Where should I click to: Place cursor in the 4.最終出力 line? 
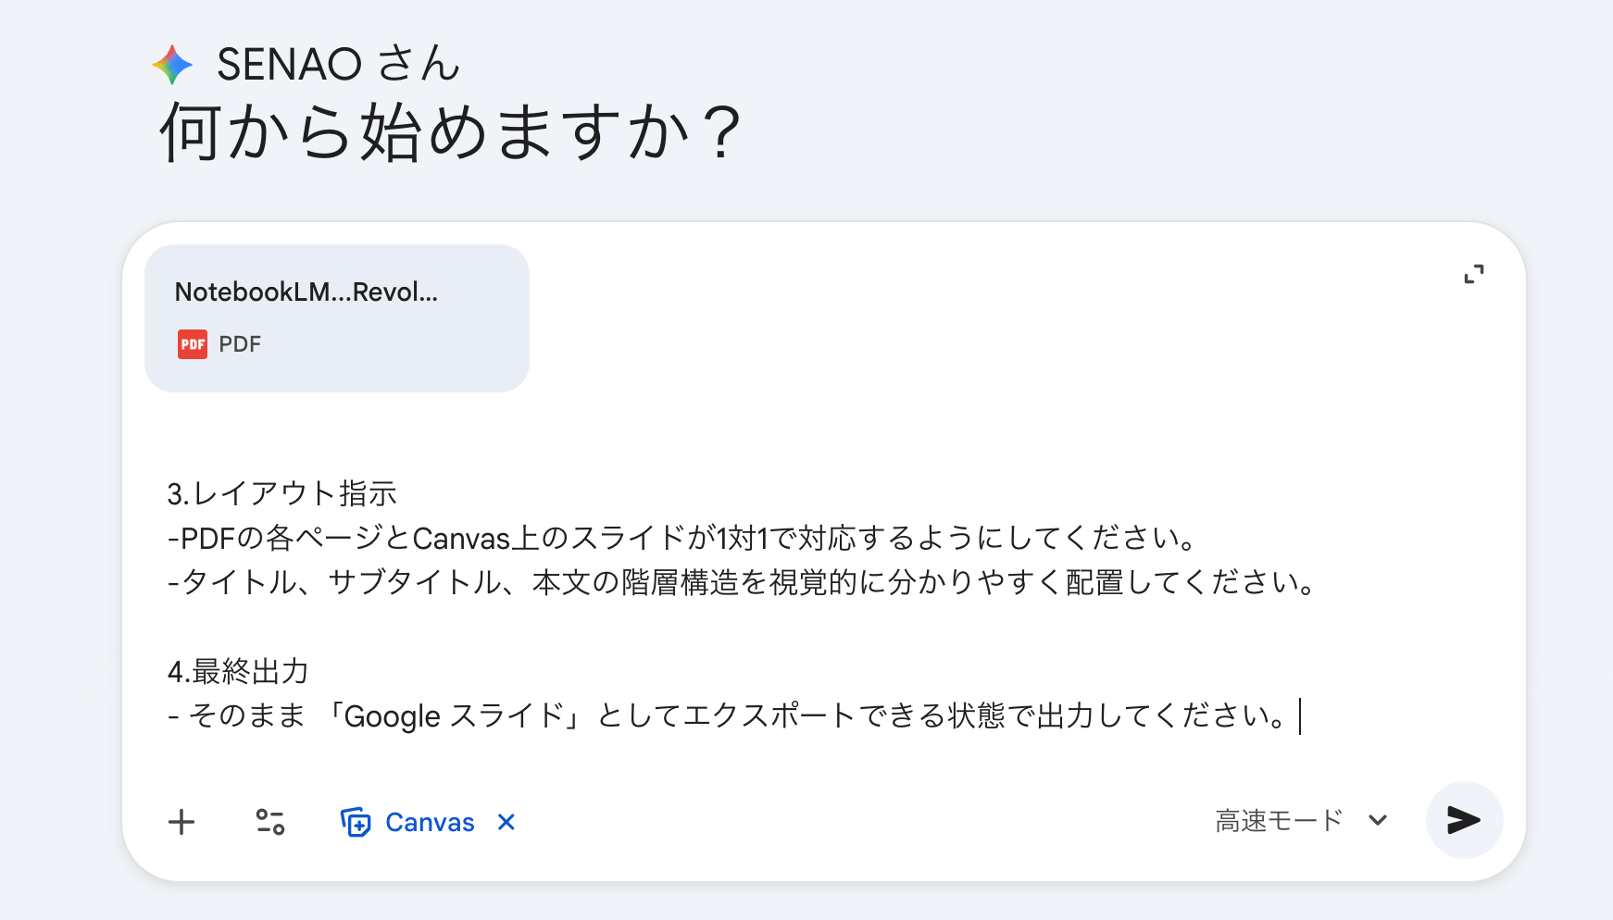click(x=238, y=671)
